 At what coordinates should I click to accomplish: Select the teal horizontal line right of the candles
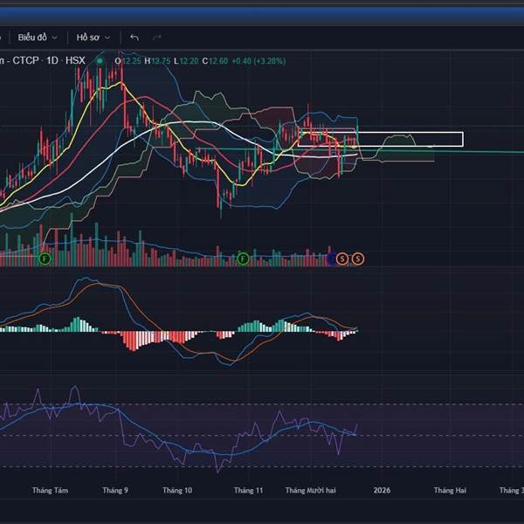[x=480, y=152]
